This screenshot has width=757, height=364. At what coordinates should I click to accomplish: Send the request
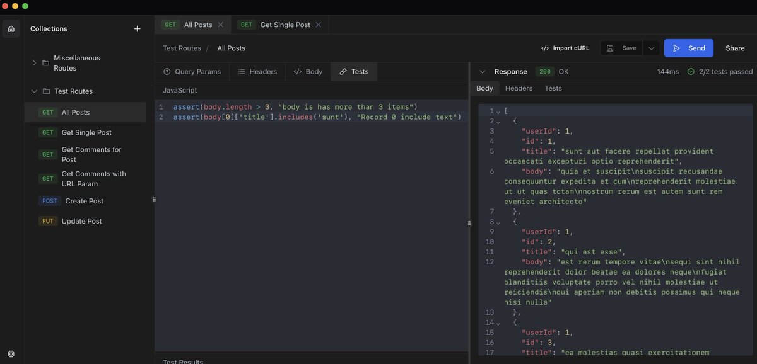(689, 48)
